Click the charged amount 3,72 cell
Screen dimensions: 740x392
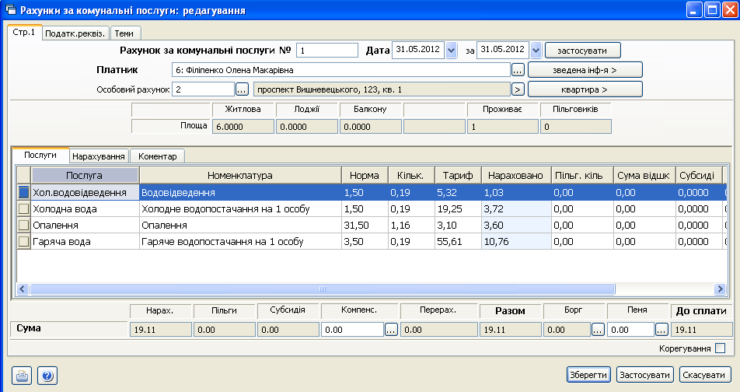pyautogui.click(x=516, y=208)
